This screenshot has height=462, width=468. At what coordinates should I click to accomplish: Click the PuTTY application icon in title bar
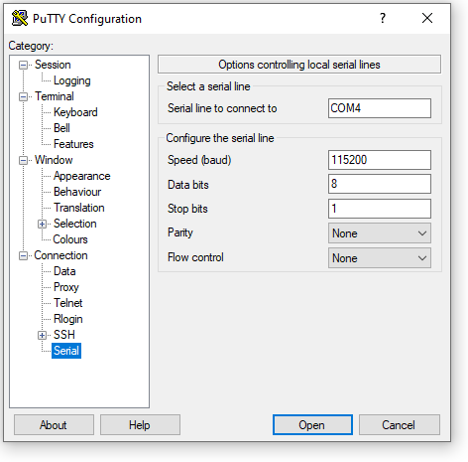tap(20, 18)
